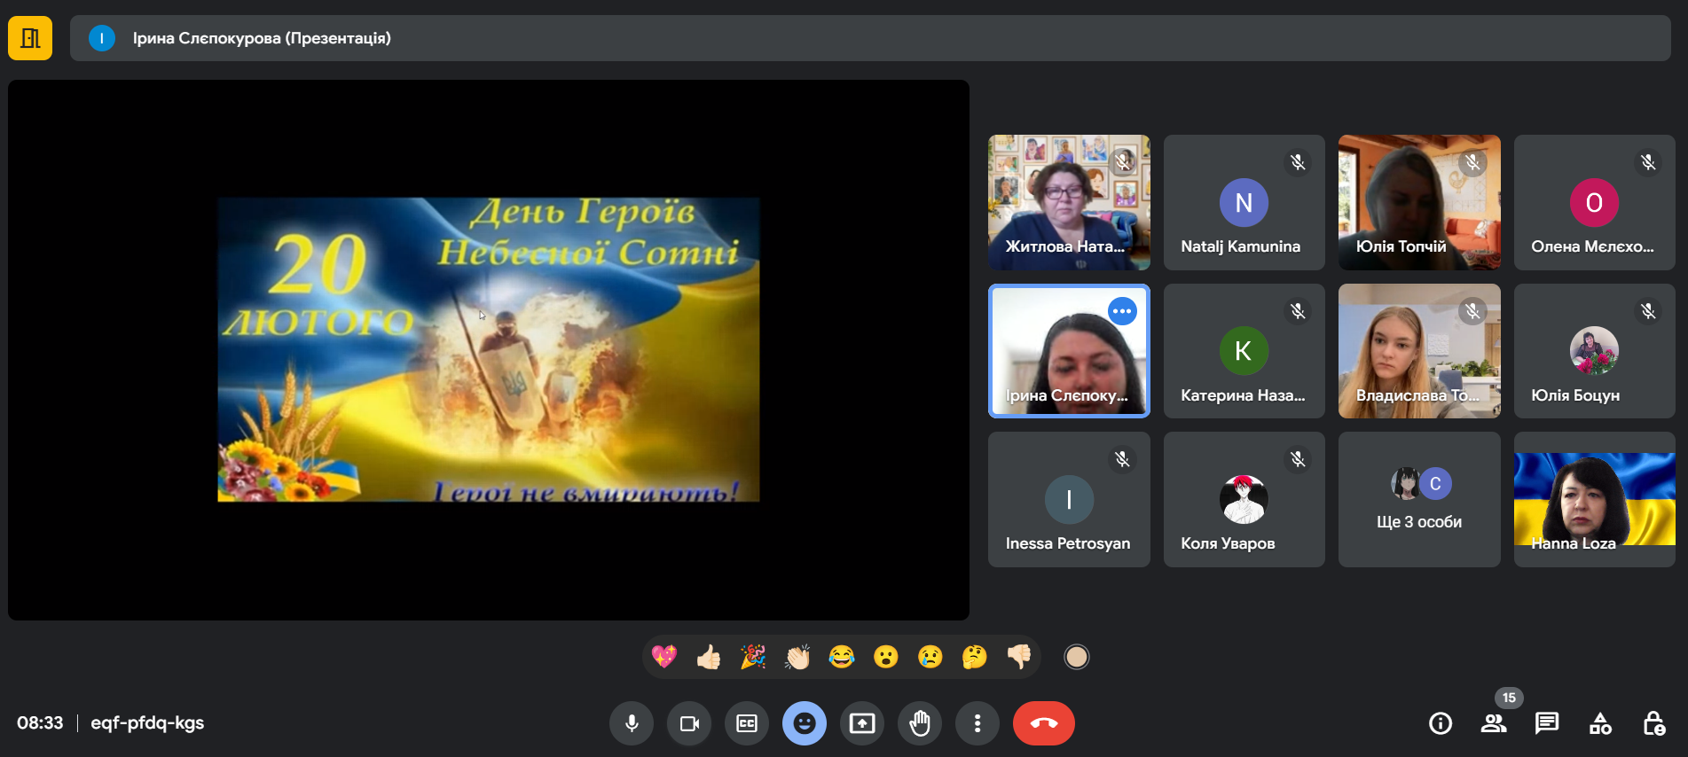Open the emoji reactions button
1688x757 pixels.
(x=805, y=723)
